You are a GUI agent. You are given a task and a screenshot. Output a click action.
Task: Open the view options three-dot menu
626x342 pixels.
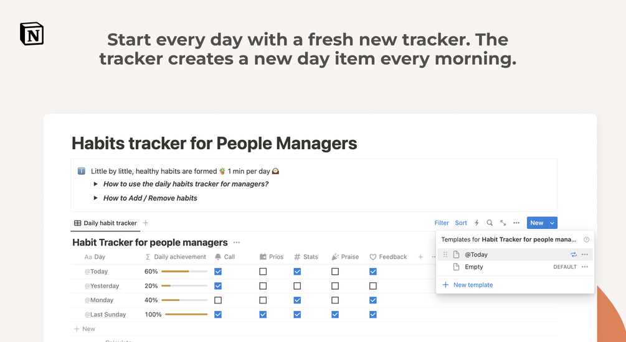tap(516, 223)
